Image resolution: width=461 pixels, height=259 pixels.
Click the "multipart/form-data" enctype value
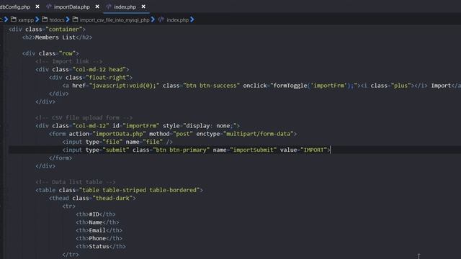[x=259, y=134]
